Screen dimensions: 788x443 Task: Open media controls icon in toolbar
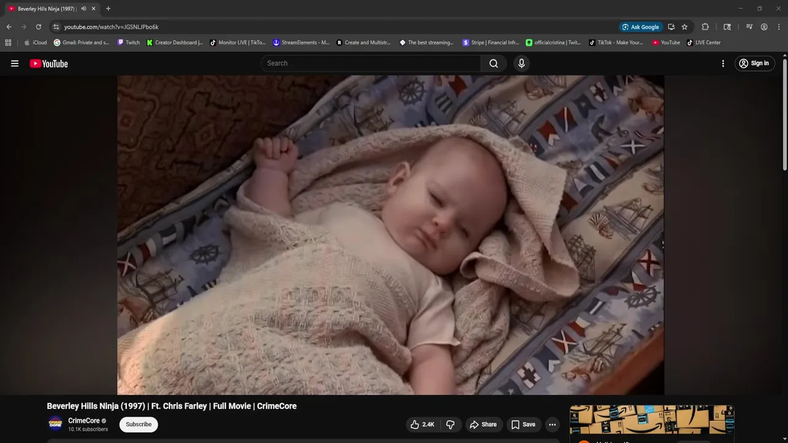749,27
